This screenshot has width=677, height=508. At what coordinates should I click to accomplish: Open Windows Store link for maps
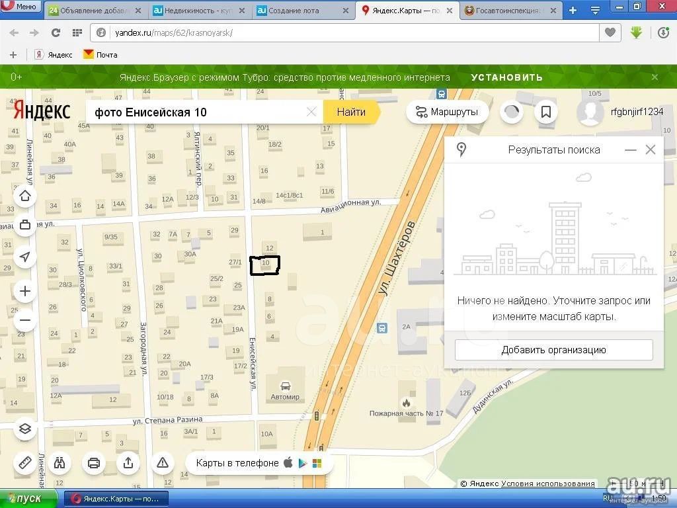pos(317,463)
